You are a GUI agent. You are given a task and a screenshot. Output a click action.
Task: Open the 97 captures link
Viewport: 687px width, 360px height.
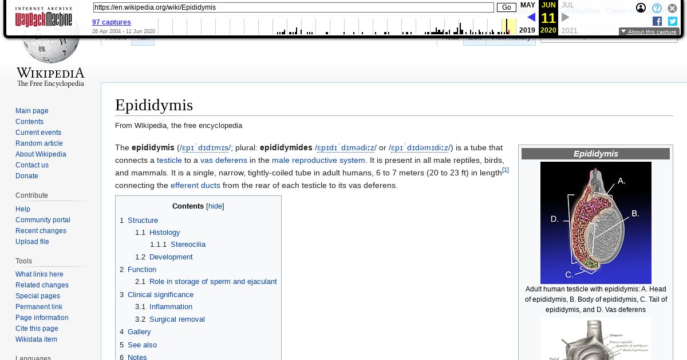point(112,22)
